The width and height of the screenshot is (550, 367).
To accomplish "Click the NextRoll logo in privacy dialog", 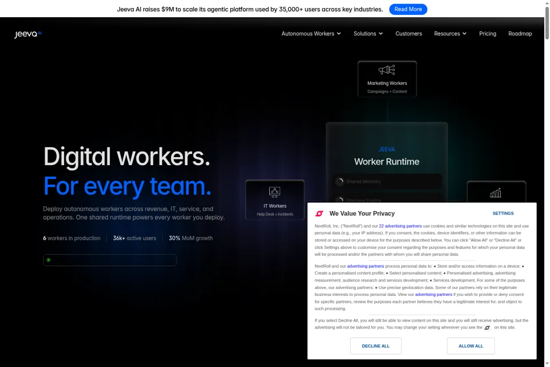I will pos(319,213).
